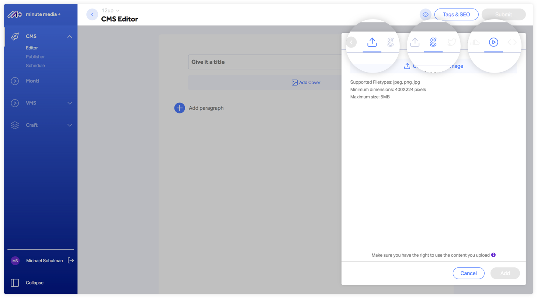537x298 pixels.
Task: Open the CMS rocket-pen icon
Action: click(x=15, y=36)
